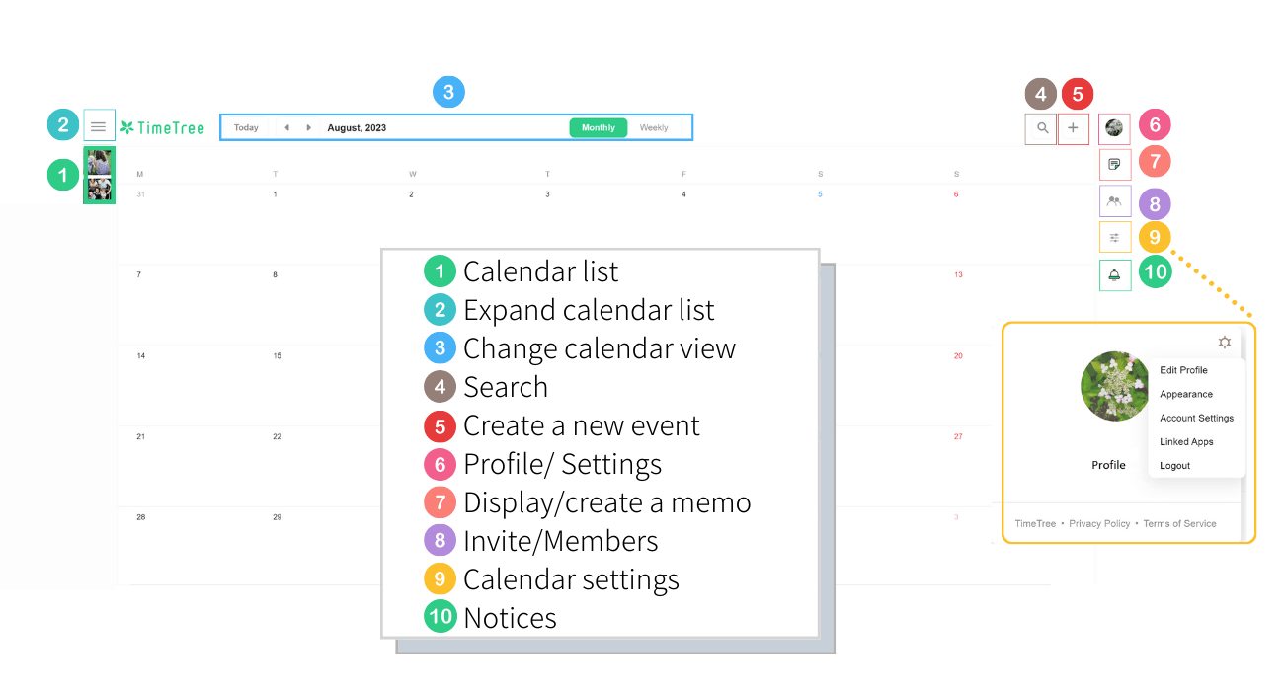Select Edit Profile from the menu
The height and width of the screenshot is (691, 1284).
(1183, 370)
